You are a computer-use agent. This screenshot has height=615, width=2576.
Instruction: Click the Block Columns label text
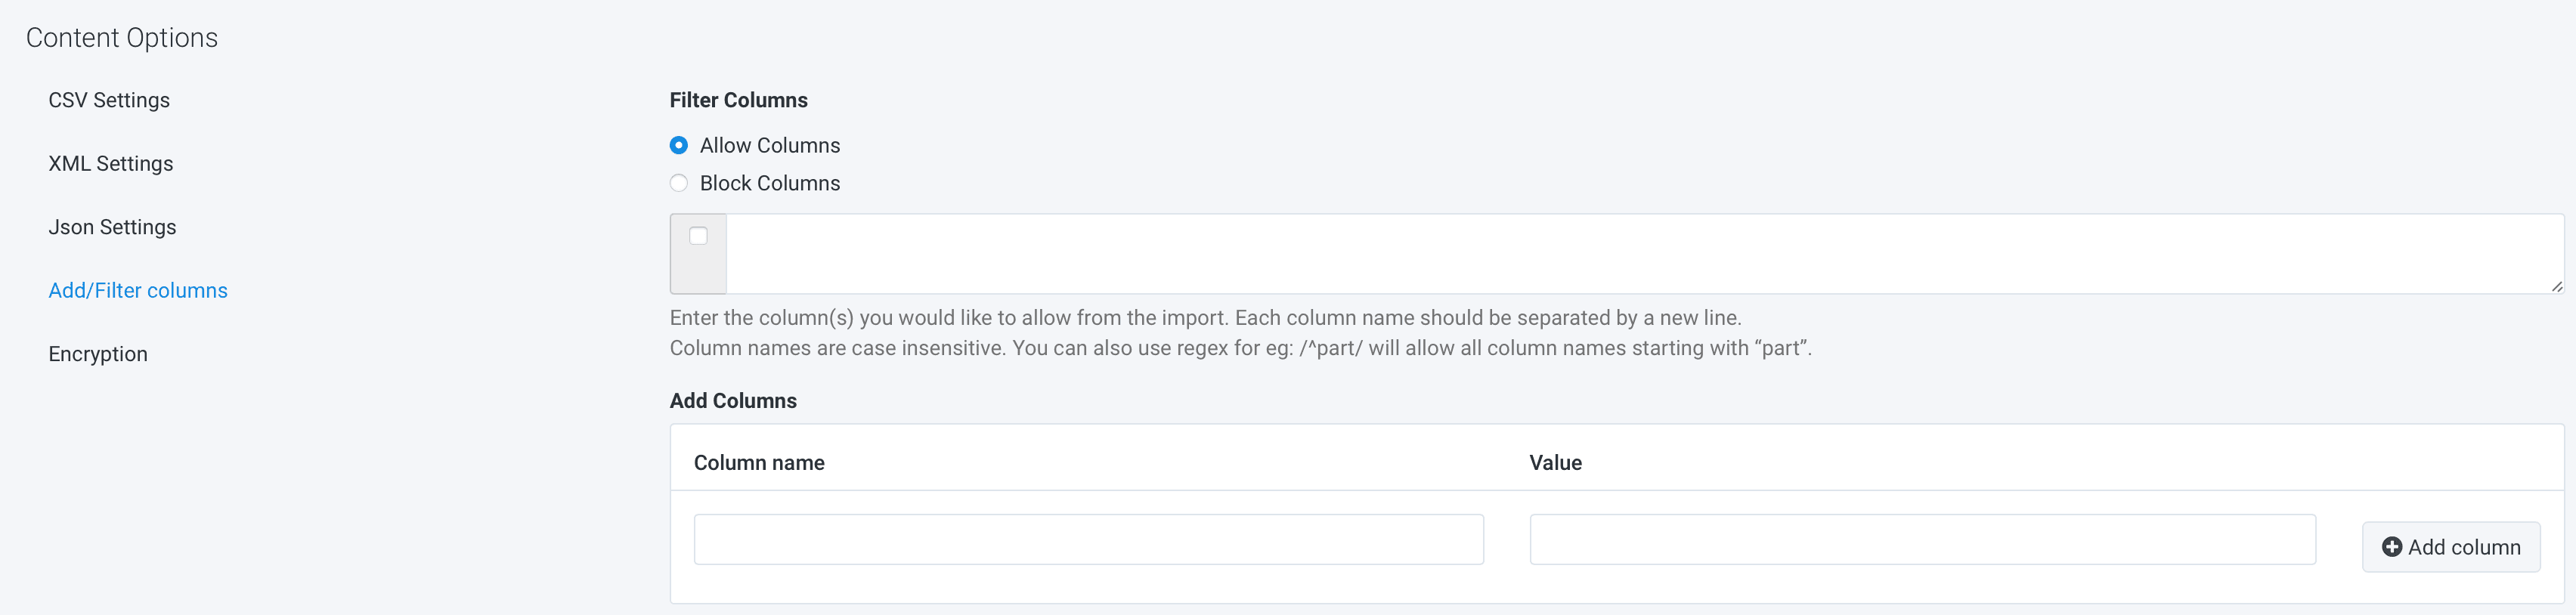pyautogui.click(x=769, y=184)
